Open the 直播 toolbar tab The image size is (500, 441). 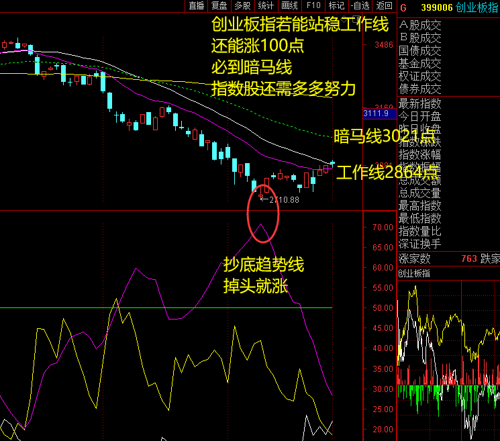click(196, 6)
